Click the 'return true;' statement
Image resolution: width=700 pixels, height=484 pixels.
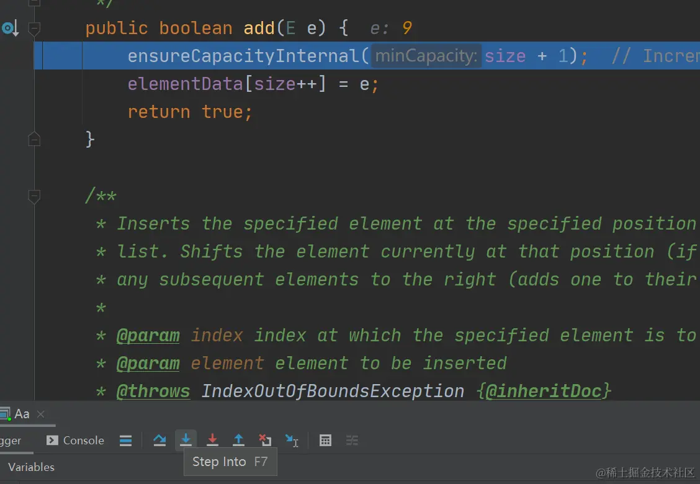(190, 112)
